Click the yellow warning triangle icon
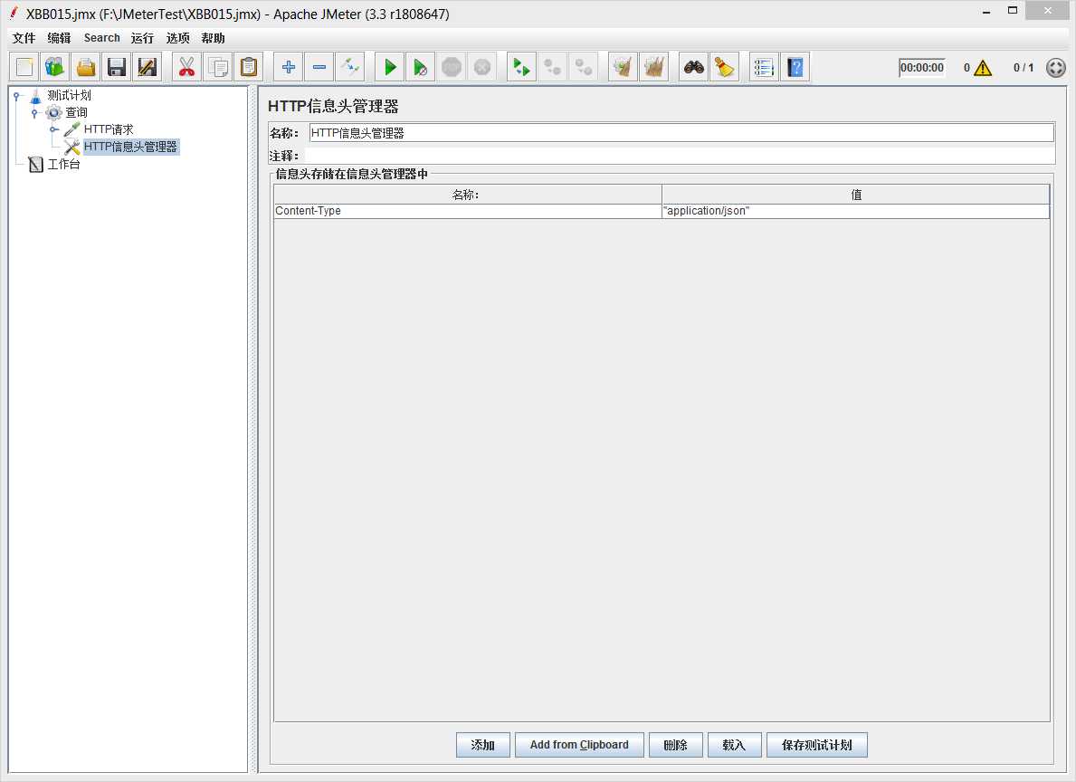The height and width of the screenshot is (782, 1076). (983, 67)
